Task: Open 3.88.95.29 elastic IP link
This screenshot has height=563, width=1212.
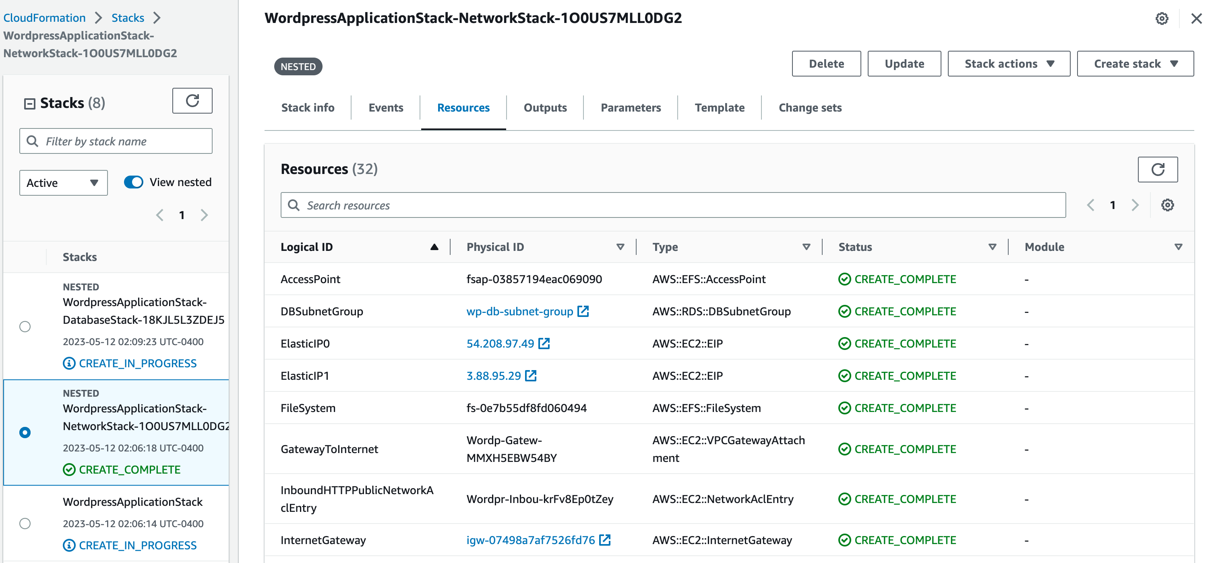Action: (494, 376)
